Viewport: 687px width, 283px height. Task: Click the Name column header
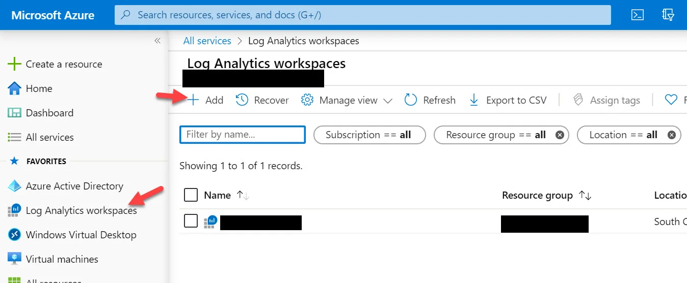click(x=217, y=195)
